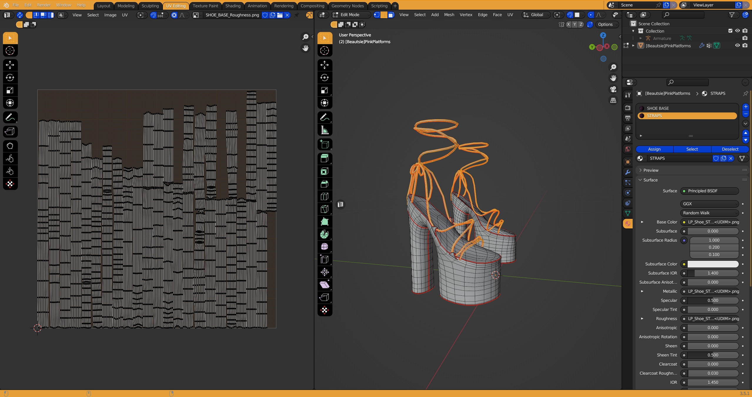752x397 pixels.
Task: Open the File menu
Action: click(x=16, y=5)
